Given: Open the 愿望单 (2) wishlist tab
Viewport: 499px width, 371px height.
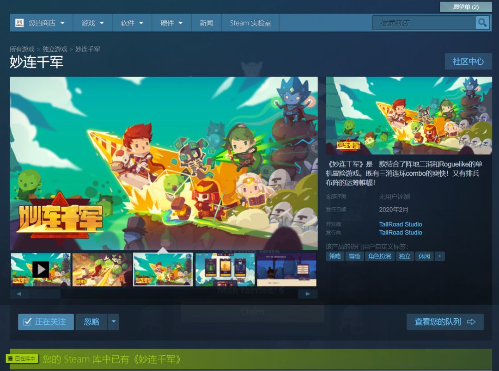Looking at the screenshot, I should coord(466,7).
